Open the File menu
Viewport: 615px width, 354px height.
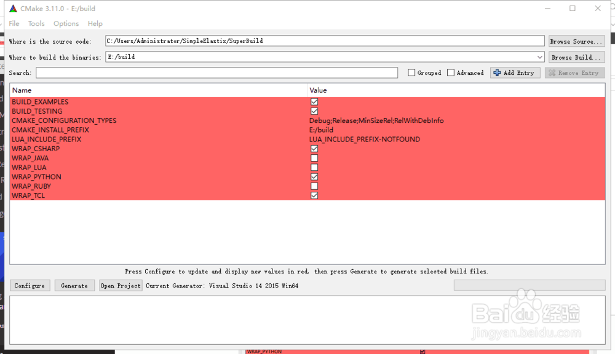point(13,23)
